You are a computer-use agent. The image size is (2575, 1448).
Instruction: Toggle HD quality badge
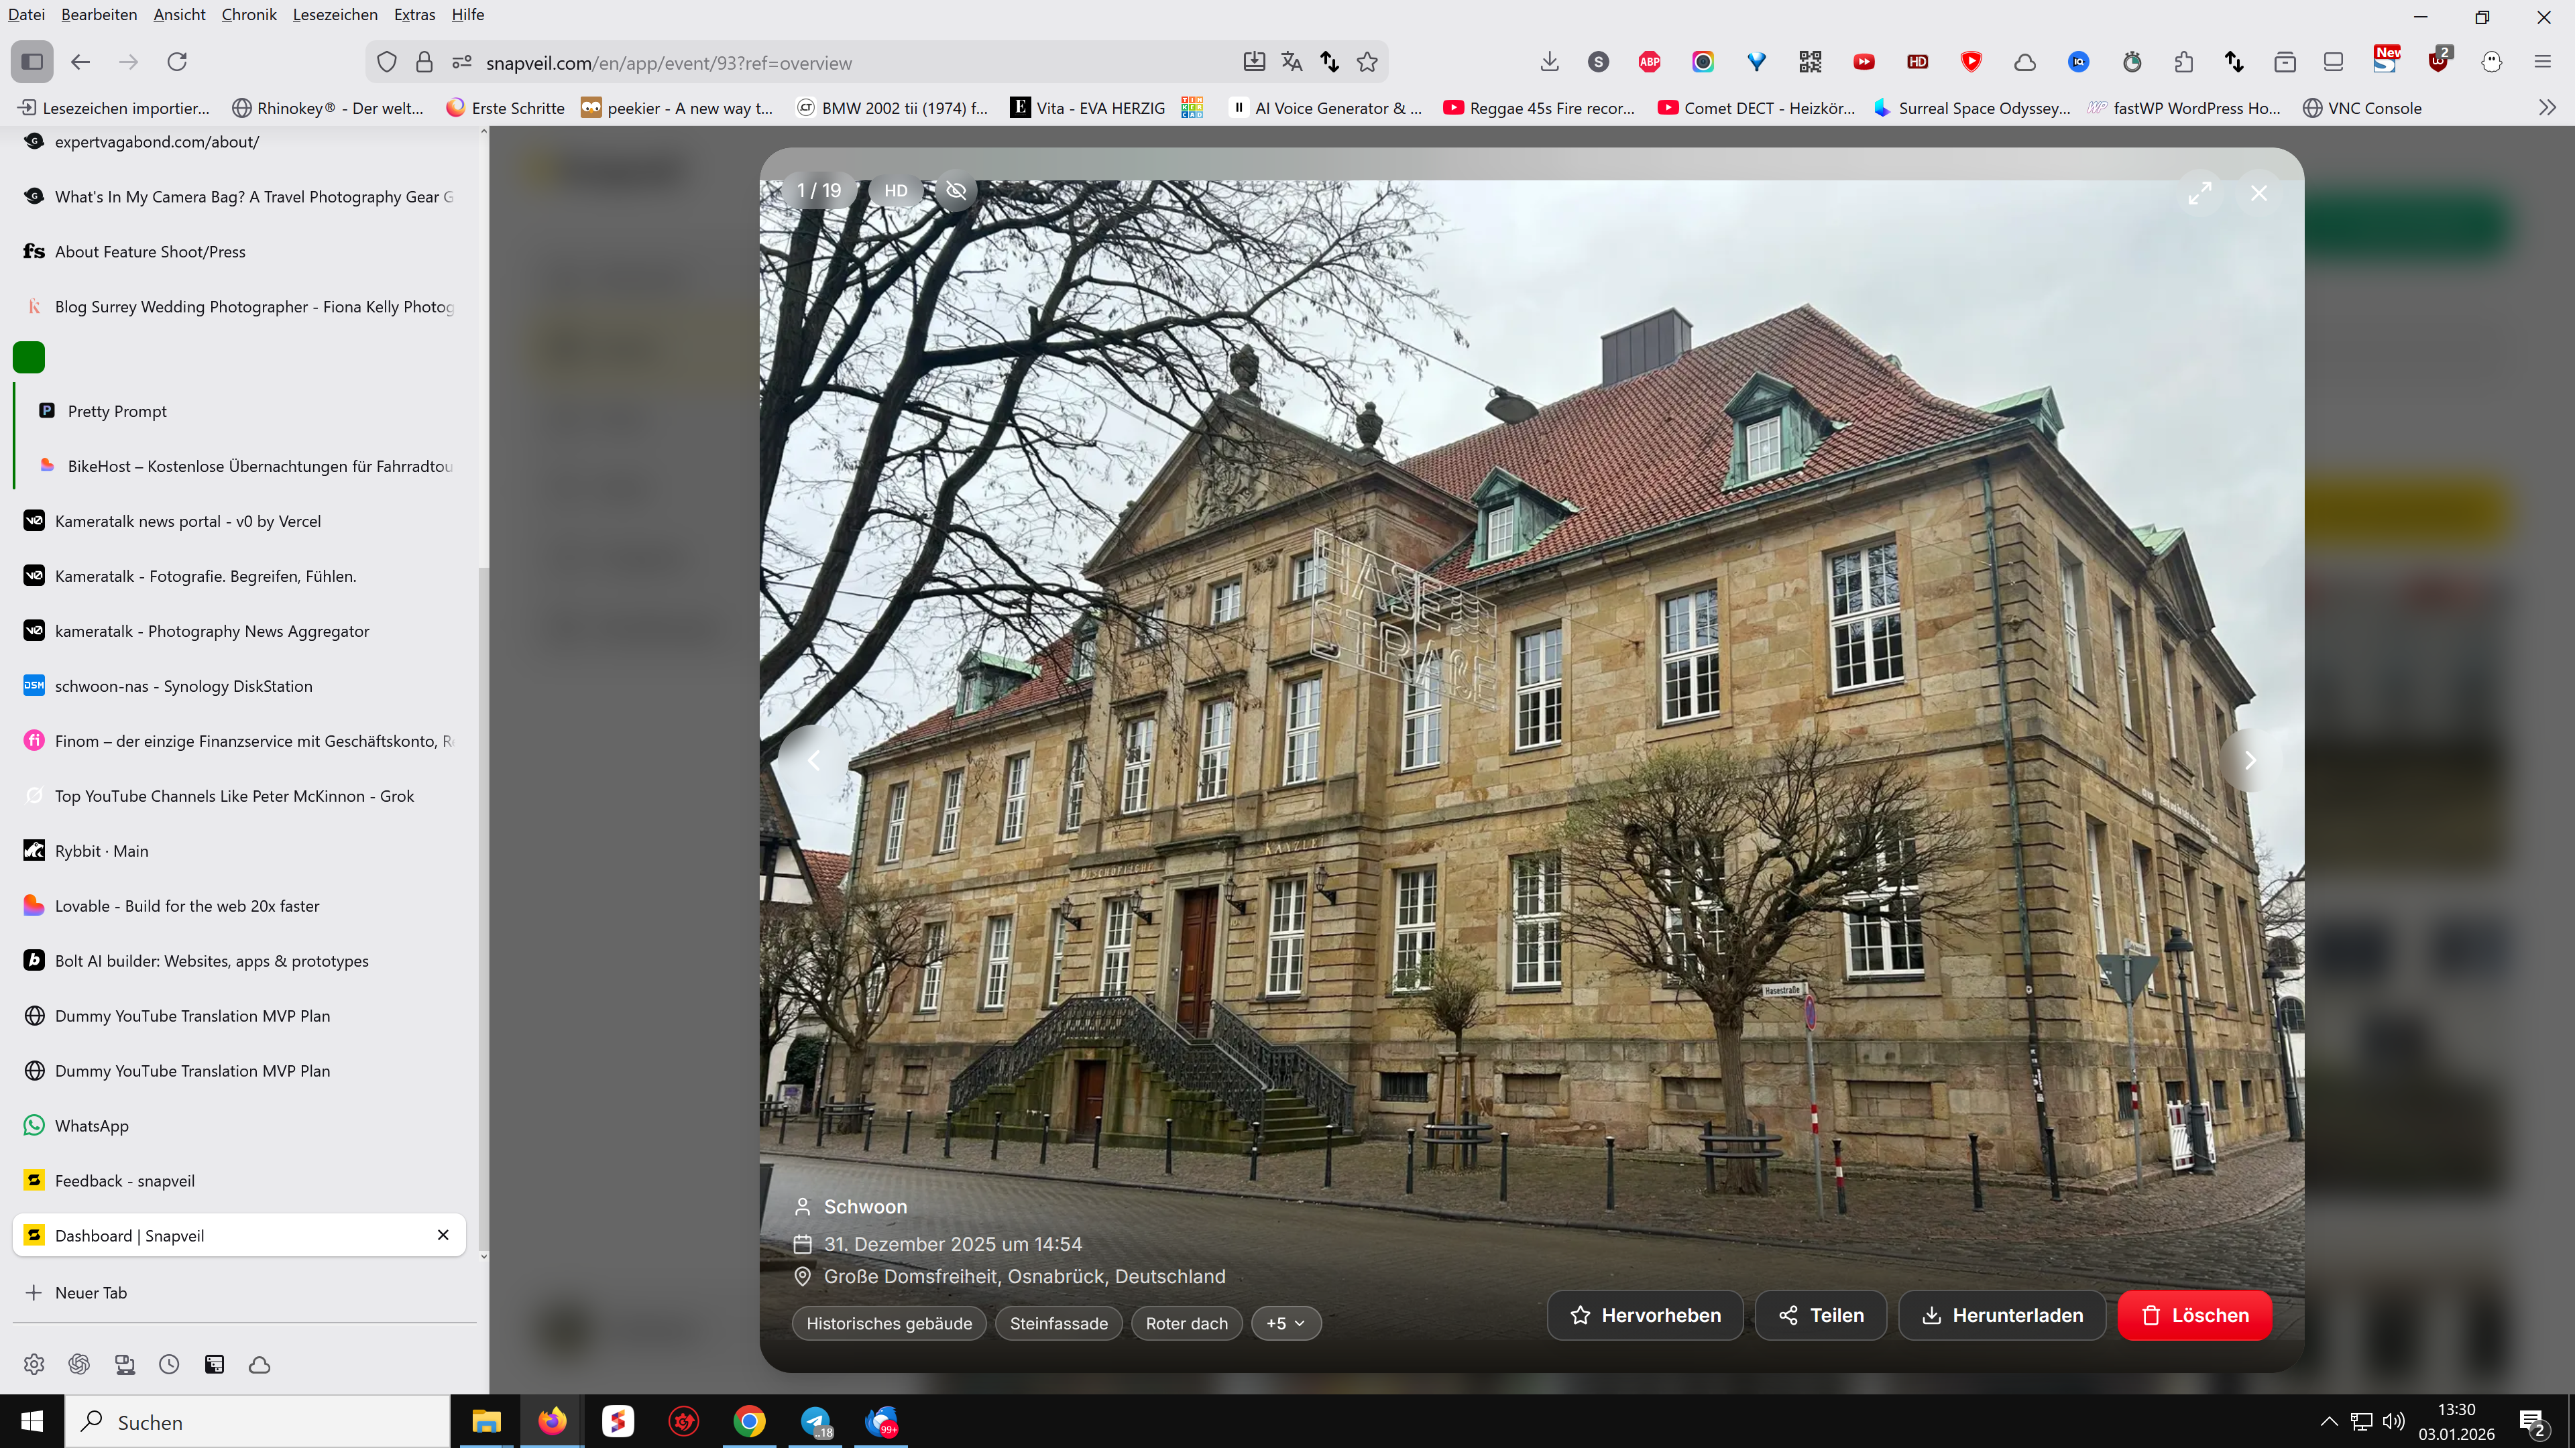[896, 190]
